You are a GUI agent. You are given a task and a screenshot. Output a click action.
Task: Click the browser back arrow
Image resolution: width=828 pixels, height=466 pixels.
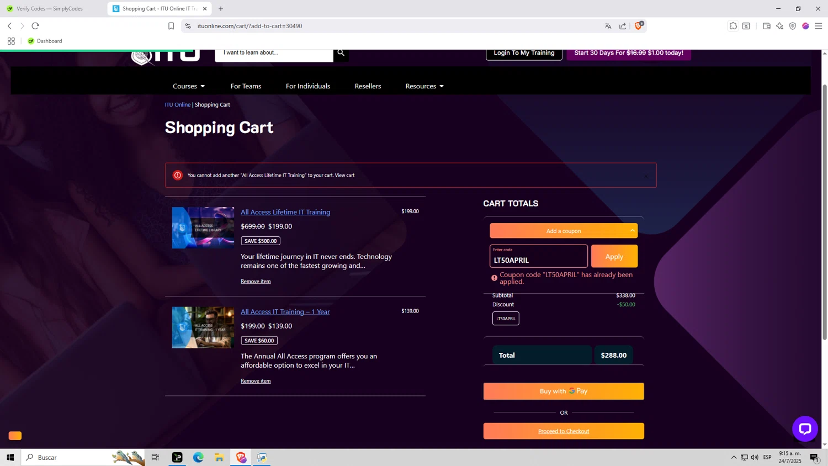tap(9, 26)
